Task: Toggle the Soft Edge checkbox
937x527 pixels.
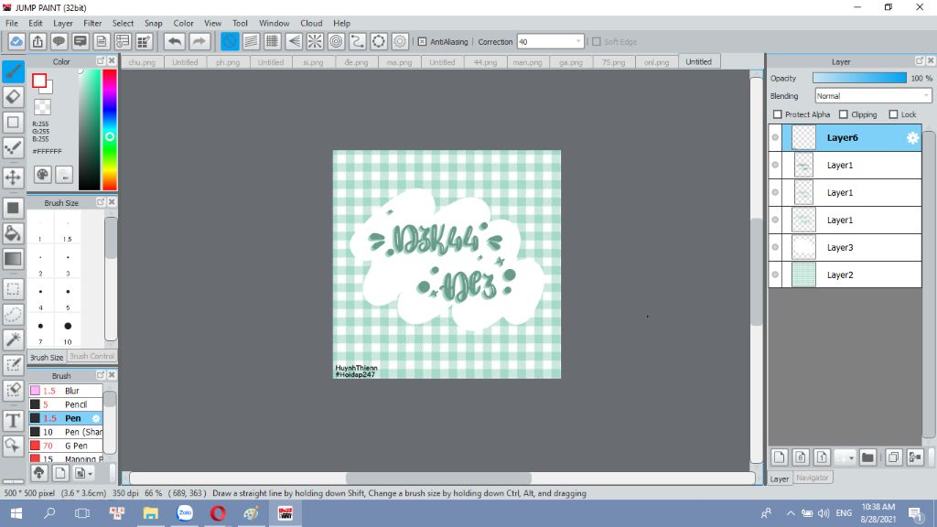Action: pos(597,42)
